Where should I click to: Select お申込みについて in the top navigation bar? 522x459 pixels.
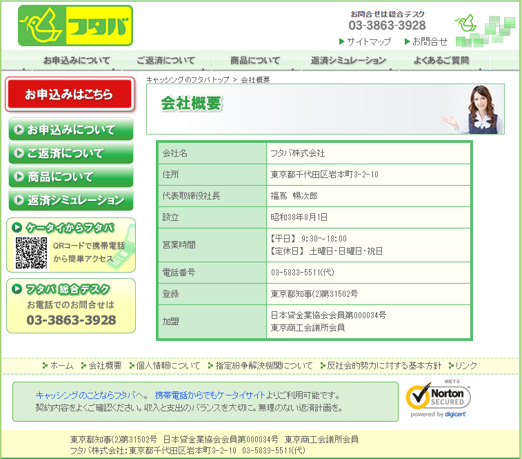coord(77,60)
